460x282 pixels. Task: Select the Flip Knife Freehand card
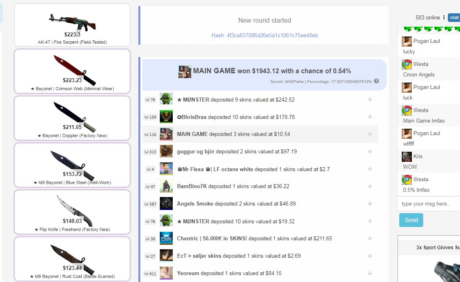click(72, 212)
